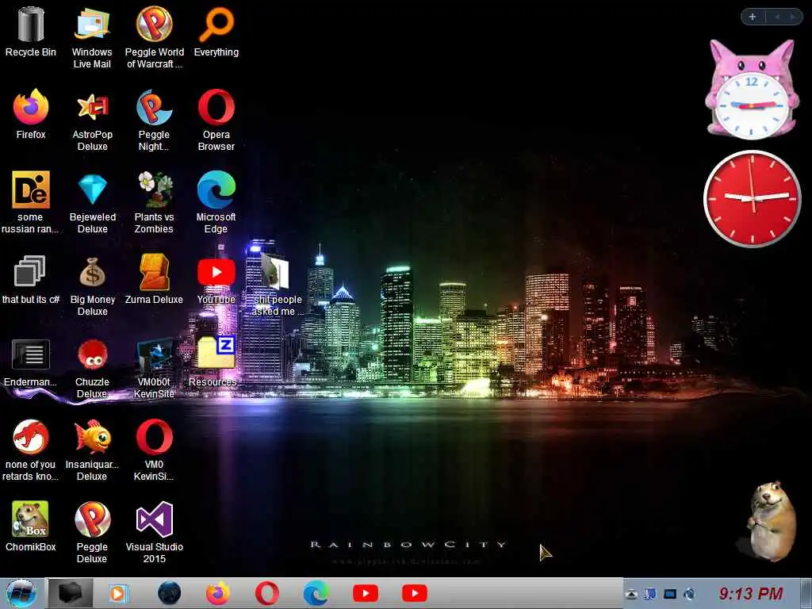This screenshot has height=609, width=812.
Task: Select the 'some russian ran...' desktop icon
Action: click(30, 202)
